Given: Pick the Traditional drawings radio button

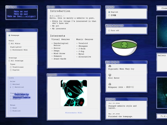Looking at the screenshot, I should [11, 67].
